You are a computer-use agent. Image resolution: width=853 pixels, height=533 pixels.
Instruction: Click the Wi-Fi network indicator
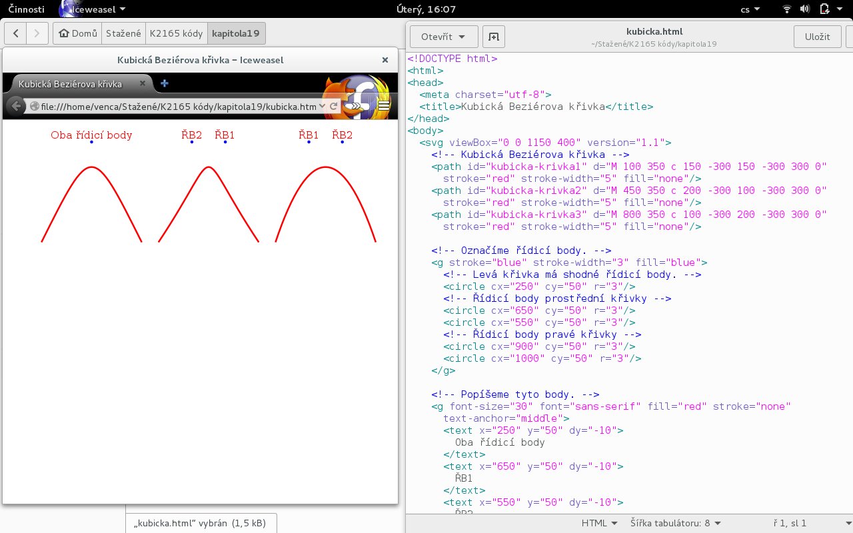(x=787, y=9)
